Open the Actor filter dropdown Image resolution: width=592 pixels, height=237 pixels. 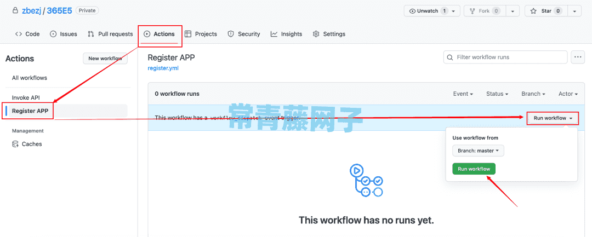568,94
